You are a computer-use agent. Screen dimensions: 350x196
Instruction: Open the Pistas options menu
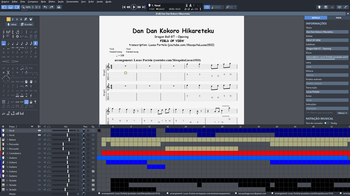pos(16,126)
